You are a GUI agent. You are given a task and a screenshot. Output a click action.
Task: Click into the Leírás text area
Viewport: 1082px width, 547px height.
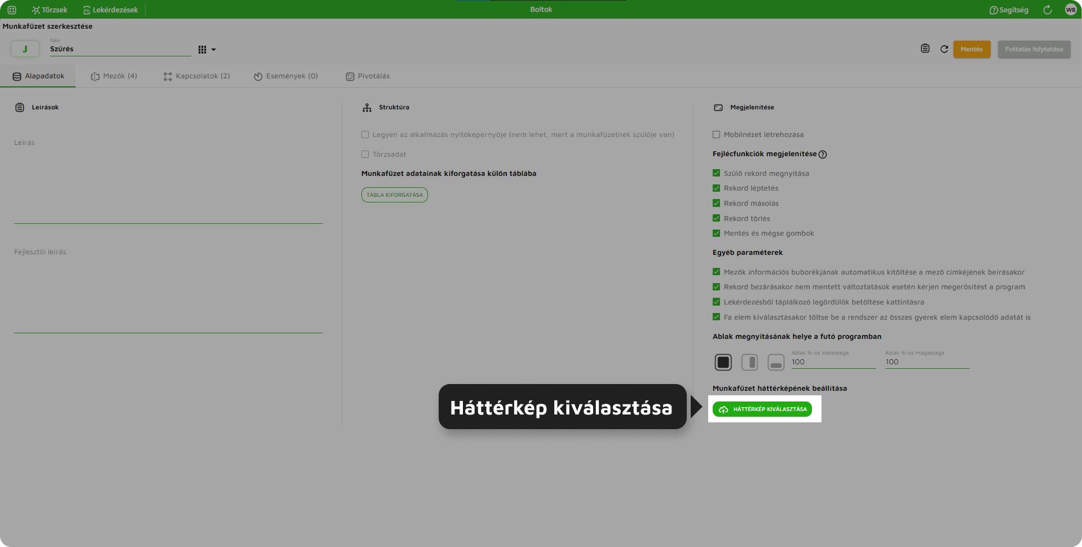(169, 180)
